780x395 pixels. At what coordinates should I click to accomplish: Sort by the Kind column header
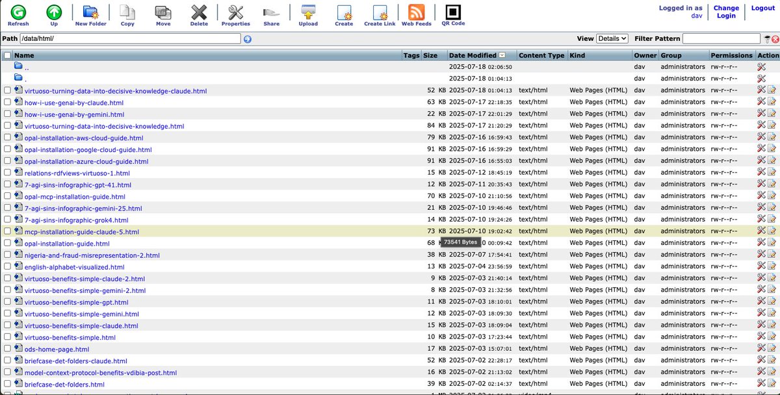tap(577, 55)
